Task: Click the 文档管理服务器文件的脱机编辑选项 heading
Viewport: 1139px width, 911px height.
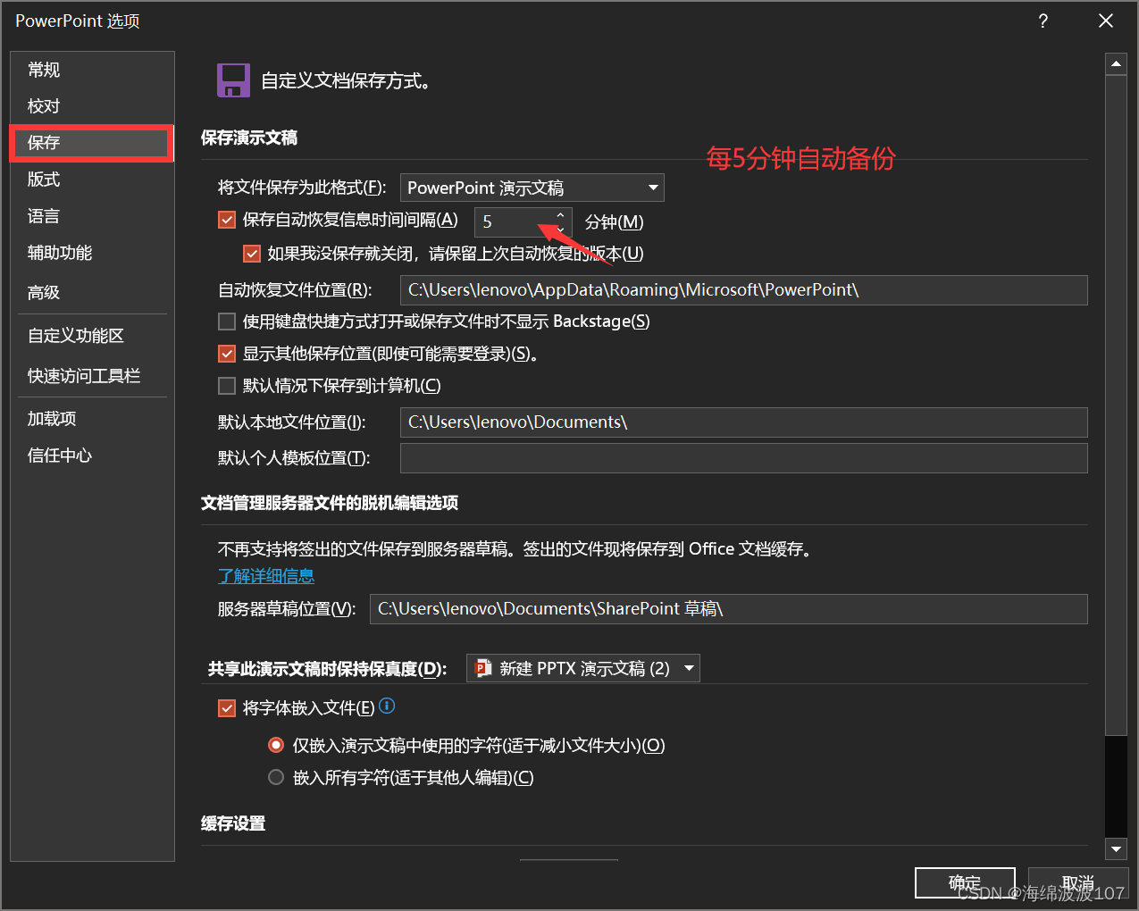Action: tap(330, 503)
